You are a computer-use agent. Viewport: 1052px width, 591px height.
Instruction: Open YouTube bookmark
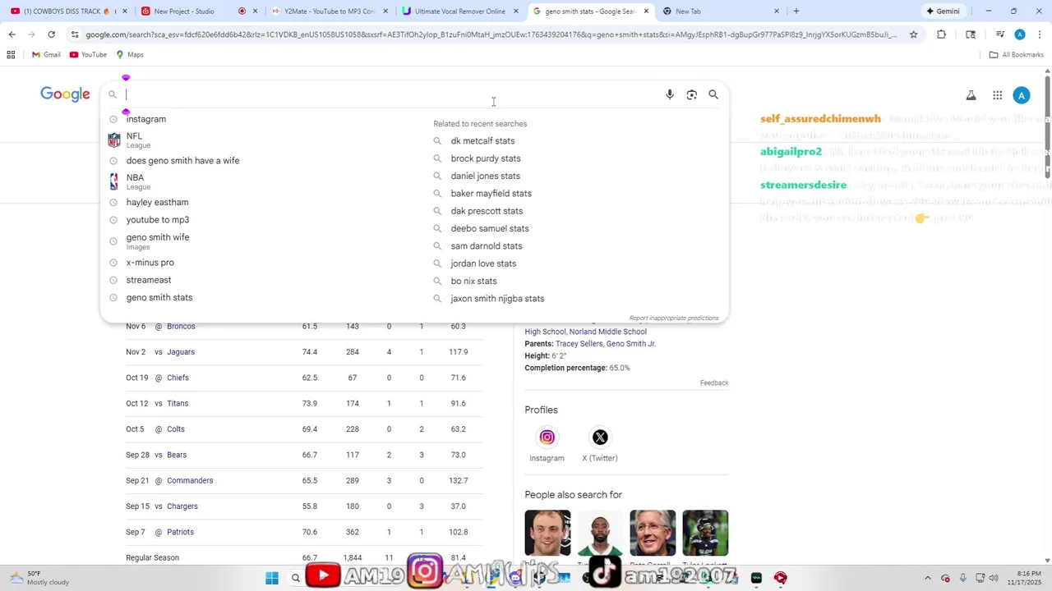pyautogui.click(x=89, y=55)
